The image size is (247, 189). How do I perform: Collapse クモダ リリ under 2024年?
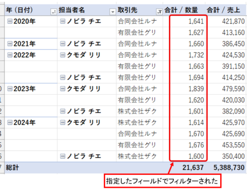tap(63, 122)
